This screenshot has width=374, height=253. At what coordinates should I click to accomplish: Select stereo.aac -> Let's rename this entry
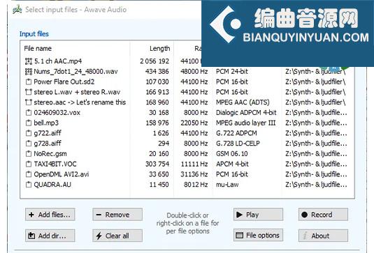pos(80,102)
